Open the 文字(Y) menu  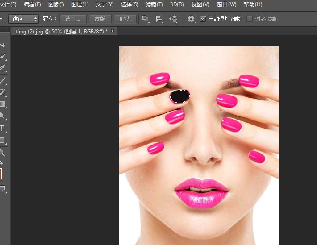pos(104,4)
